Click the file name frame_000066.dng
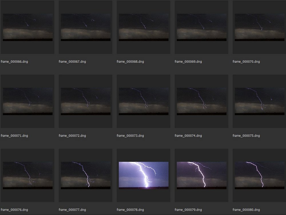The height and width of the screenshot is (215, 286). [x=14, y=62]
